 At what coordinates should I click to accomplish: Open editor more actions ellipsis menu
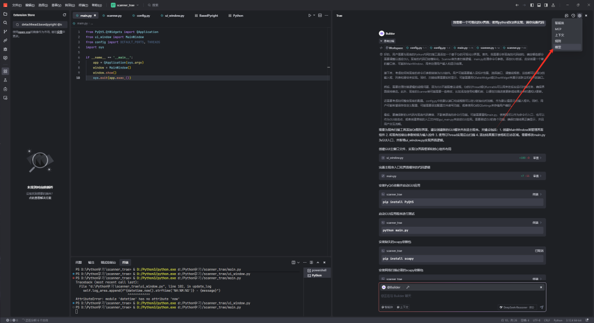[x=327, y=16]
